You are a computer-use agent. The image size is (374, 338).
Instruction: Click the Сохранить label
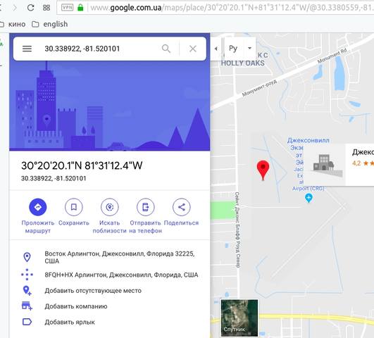pos(74,223)
